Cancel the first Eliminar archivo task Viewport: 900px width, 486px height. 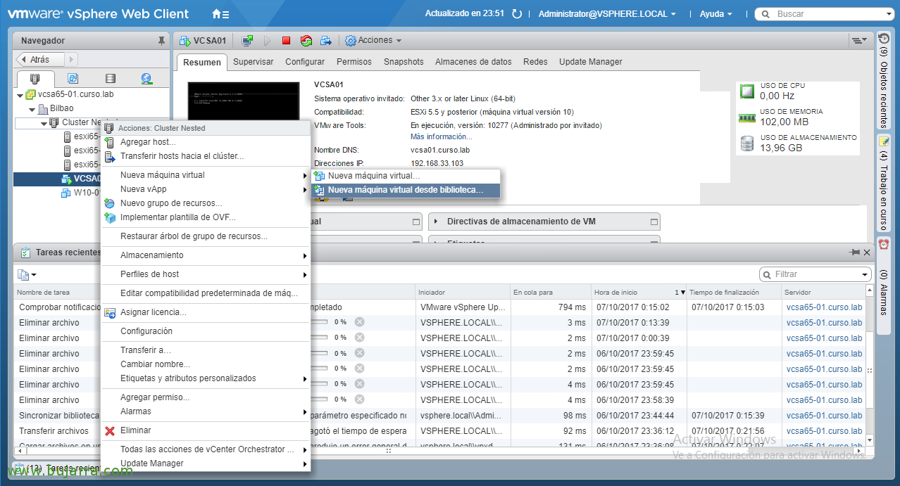(359, 322)
